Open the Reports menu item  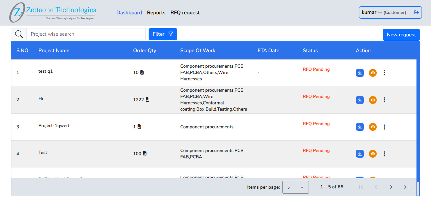pyautogui.click(x=156, y=13)
